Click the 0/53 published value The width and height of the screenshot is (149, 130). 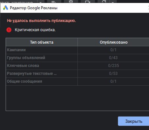pyautogui.click(x=113, y=74)
